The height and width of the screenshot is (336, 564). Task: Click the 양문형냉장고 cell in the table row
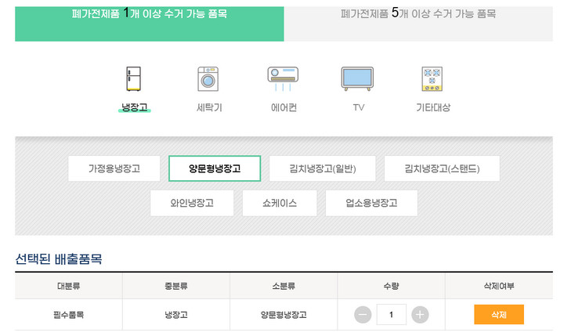point(284,315)
